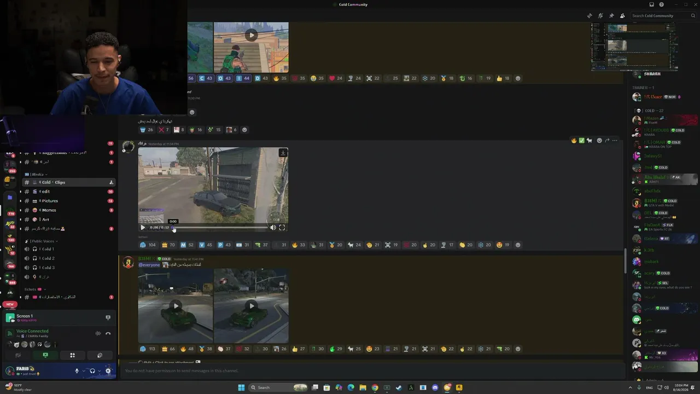Toggle the crown reaction with 70
This screenshot has width=700, height=394.
point(168,245)
